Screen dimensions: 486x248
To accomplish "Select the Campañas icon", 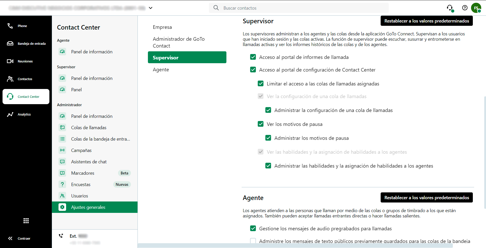I will (x=62, y=150).
